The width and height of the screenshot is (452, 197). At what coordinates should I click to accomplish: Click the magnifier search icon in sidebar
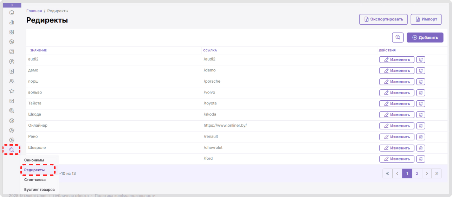tap(12, 150)
